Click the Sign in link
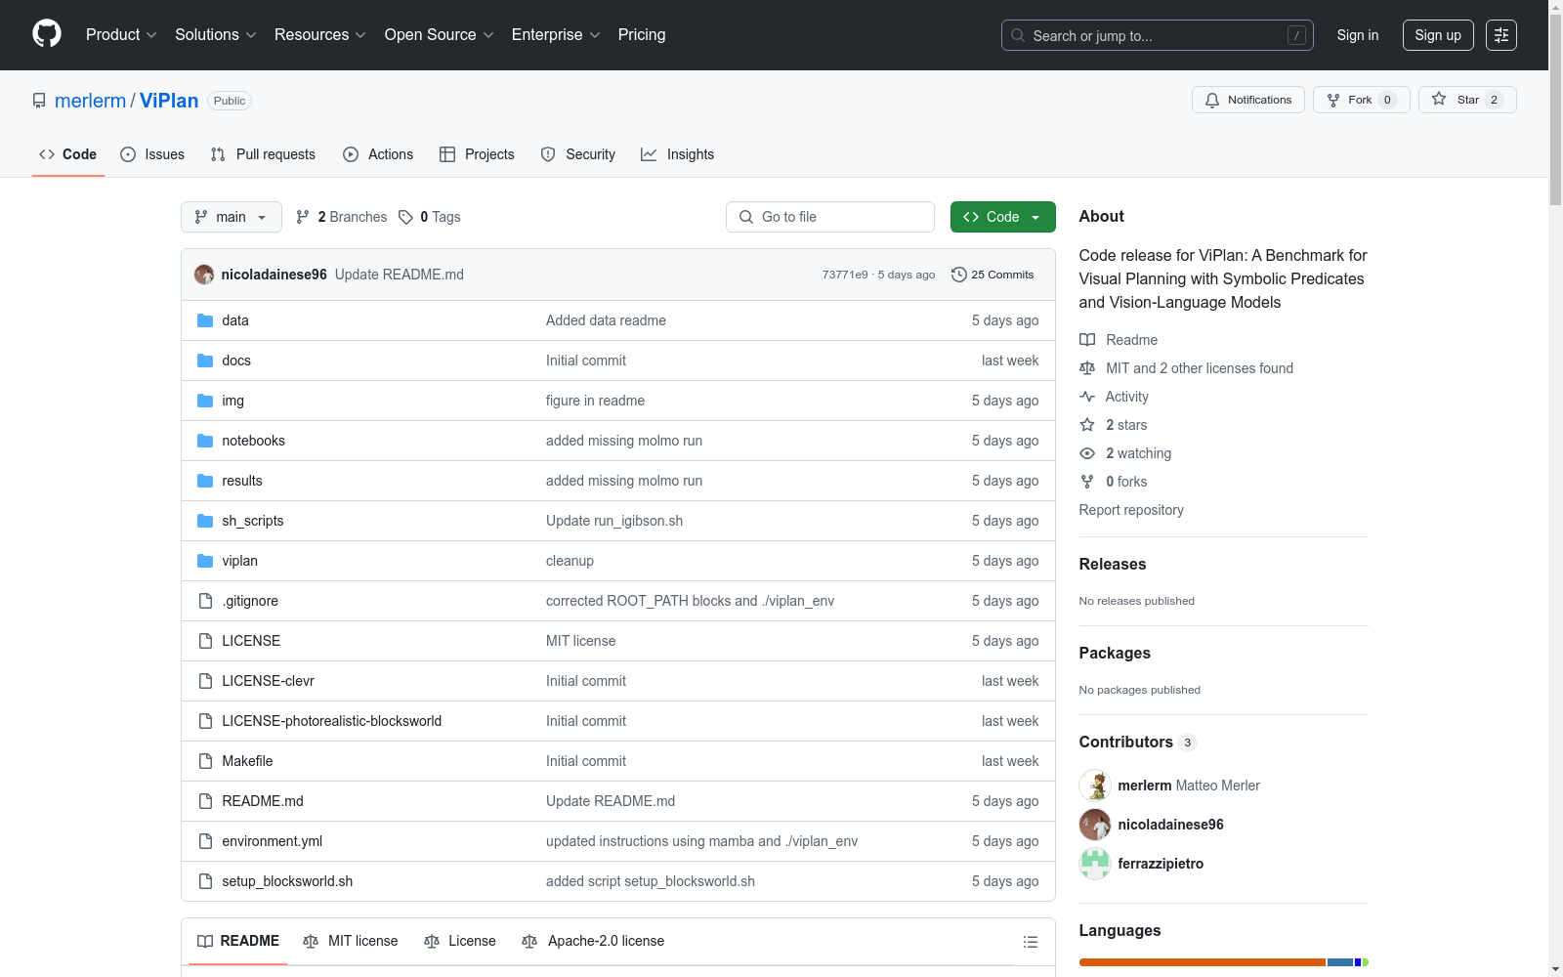1563x977 pixels. click(1358, 35)
